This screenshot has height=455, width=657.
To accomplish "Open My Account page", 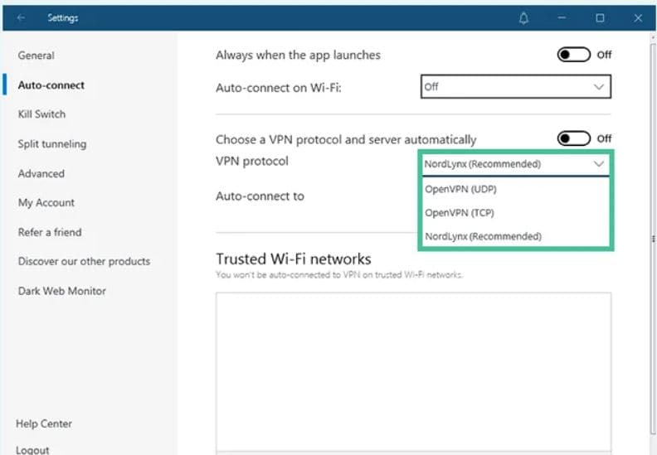I will click(x=46, y=202).
